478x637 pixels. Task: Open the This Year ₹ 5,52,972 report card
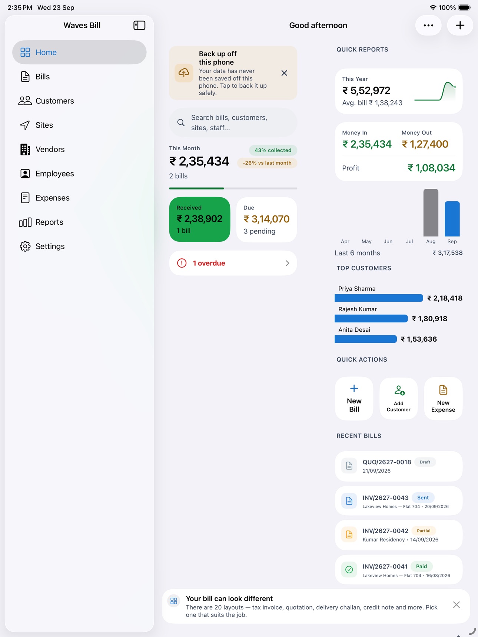click(399, 91)
